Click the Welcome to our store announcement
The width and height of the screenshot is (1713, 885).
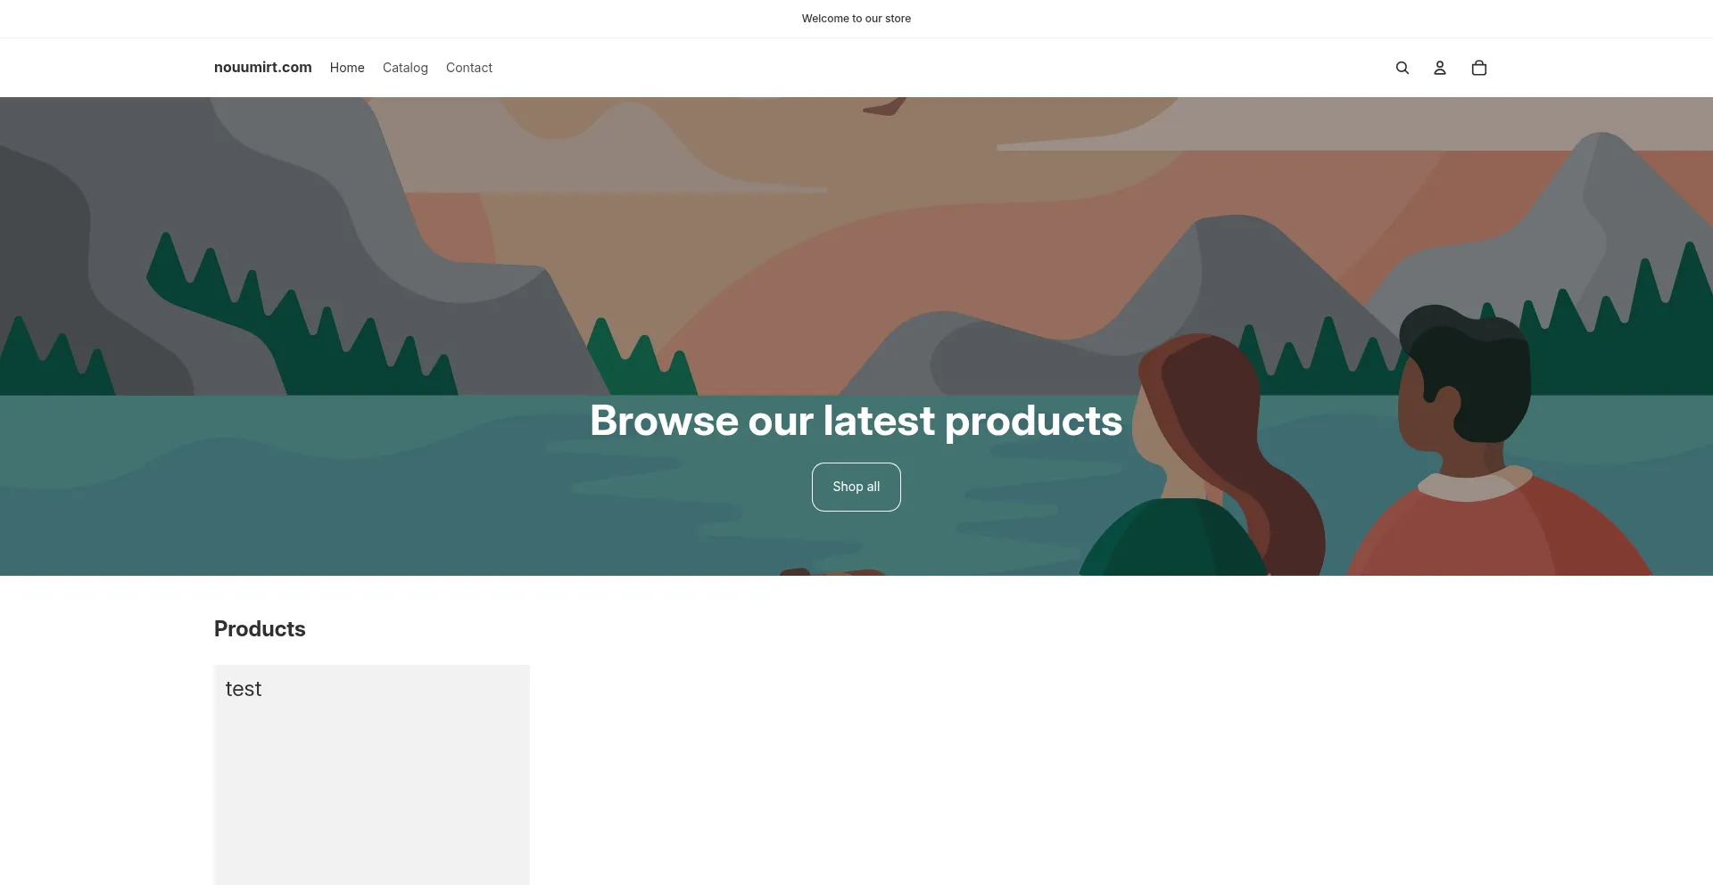[x=856, y=18]
